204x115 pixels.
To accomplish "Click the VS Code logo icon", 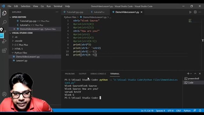I will tap(3, 6).
